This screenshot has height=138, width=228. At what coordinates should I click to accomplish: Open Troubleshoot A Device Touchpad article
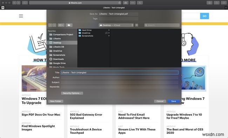coord(86,131)
